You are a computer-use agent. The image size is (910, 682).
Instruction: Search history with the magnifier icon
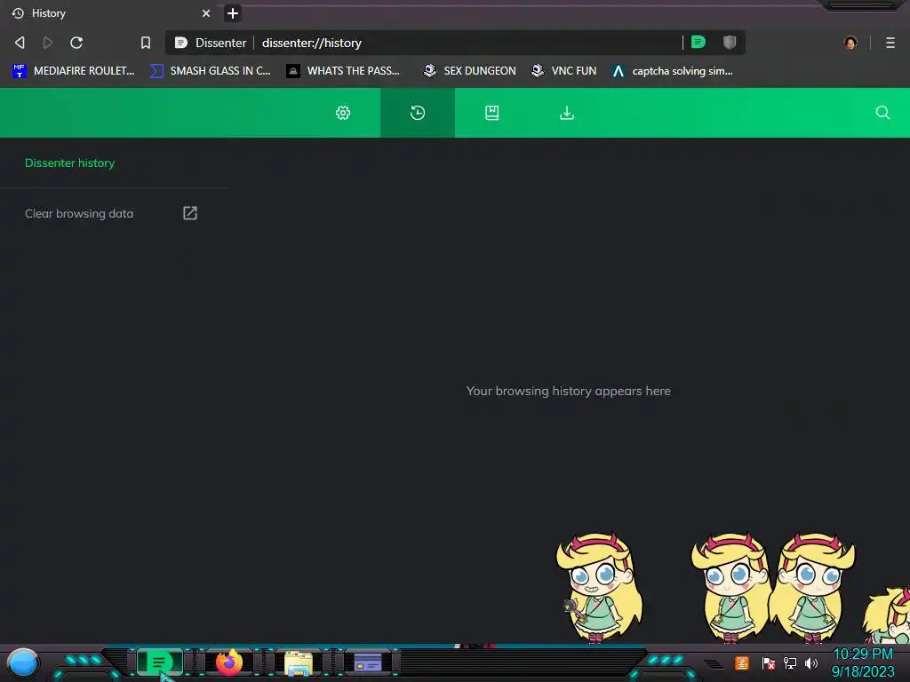pyautogui.click(x=882, y=113)
